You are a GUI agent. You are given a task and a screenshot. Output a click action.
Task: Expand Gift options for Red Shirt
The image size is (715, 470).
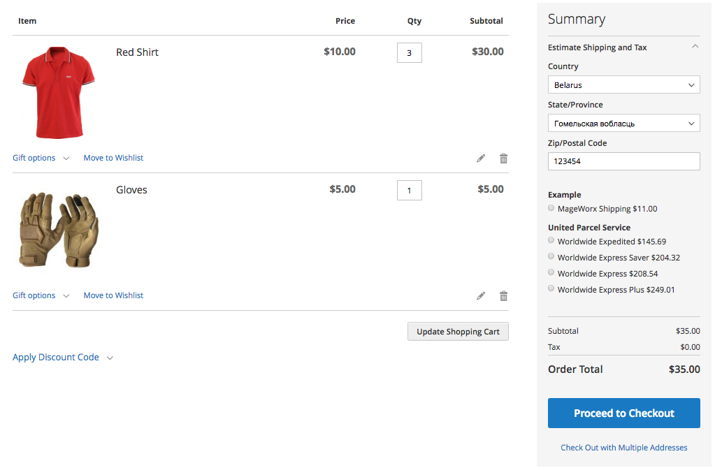[41, 158]
